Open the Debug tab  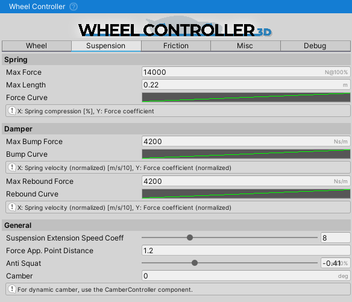pos(315,46)
